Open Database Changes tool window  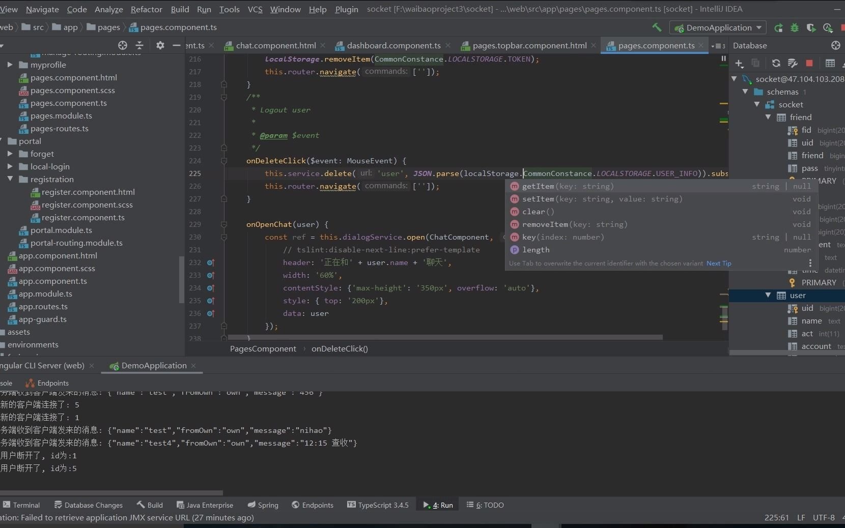88,505
